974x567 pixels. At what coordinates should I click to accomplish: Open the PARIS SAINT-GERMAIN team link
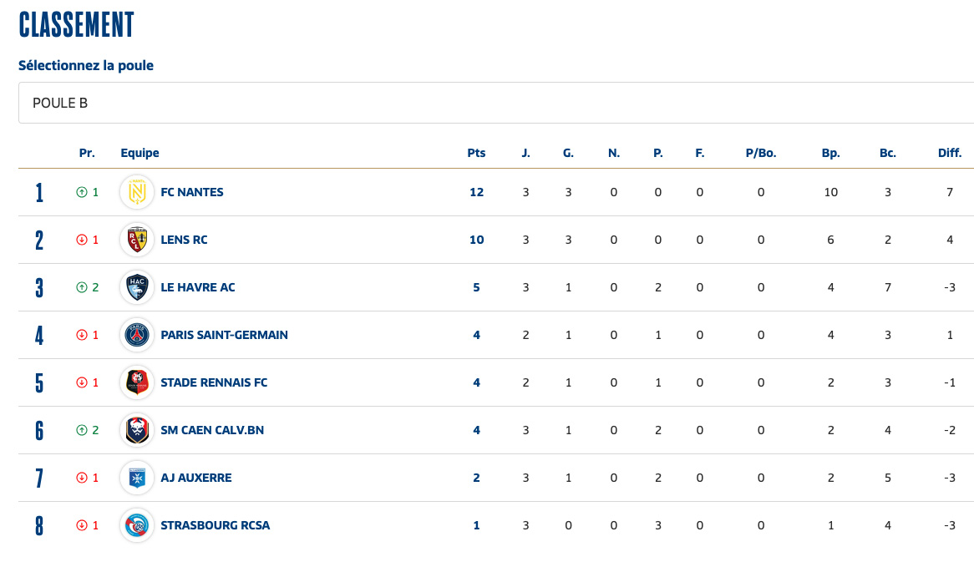[224, 335]
